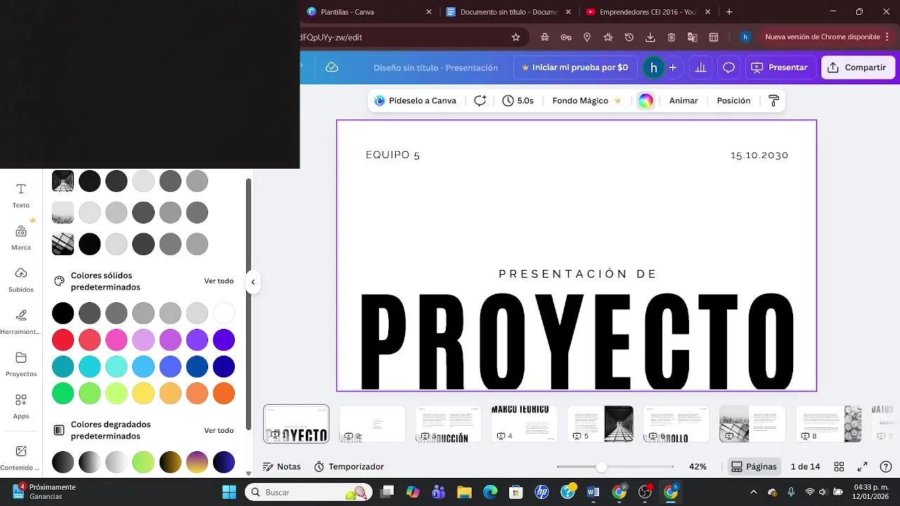Image resolution: width=900 pixels, height=506 pixels.
Task: Toggle the Notas panel
Action: tap(281, 466)
